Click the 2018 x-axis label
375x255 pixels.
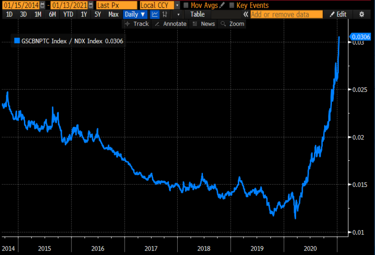[204, 248]
